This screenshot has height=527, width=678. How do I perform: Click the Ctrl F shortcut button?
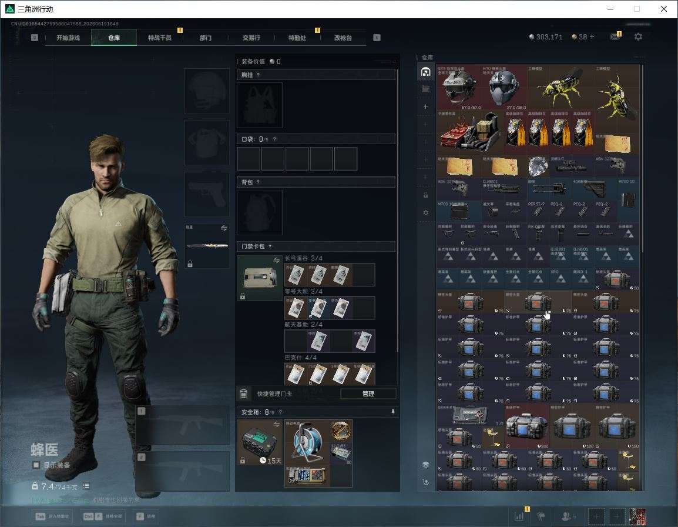tap(103, 516)
